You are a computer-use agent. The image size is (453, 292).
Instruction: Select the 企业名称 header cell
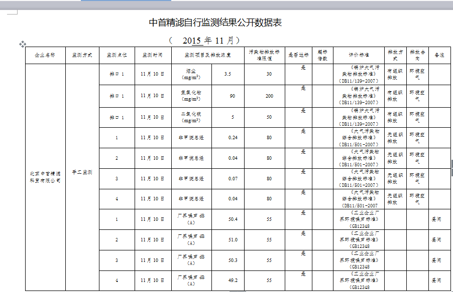point(45,55)
